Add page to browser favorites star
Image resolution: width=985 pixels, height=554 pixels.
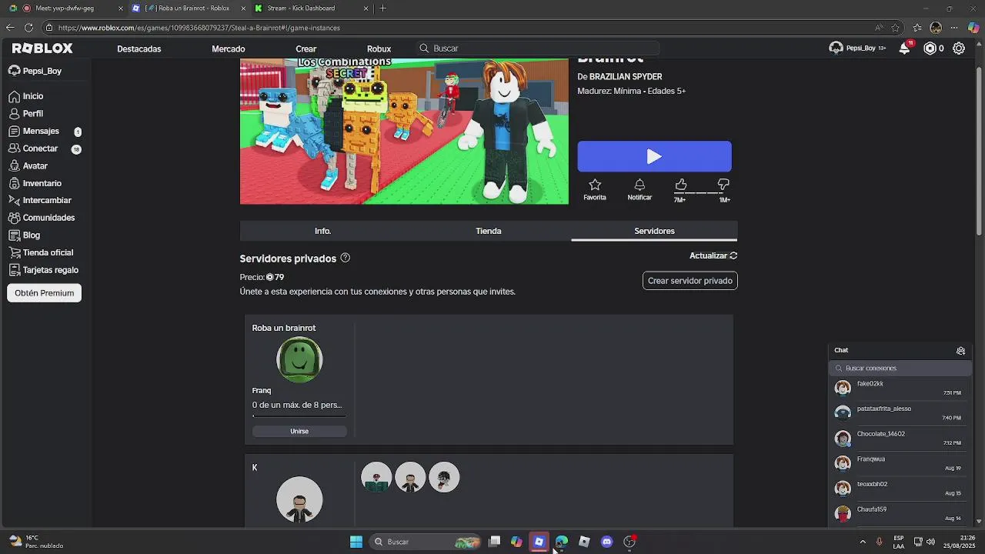(x=895, y=28)
